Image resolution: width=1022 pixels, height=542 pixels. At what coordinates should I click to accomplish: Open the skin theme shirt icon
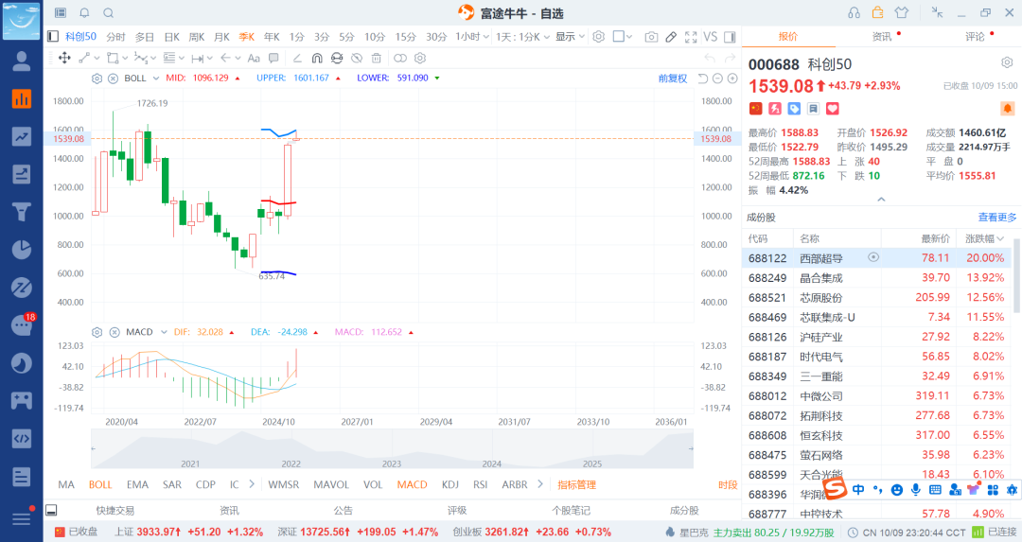coord(902,12)
